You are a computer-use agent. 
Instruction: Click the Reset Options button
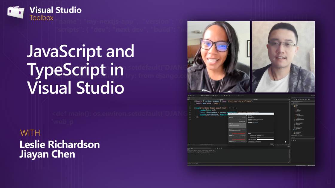tap(258, 142)
